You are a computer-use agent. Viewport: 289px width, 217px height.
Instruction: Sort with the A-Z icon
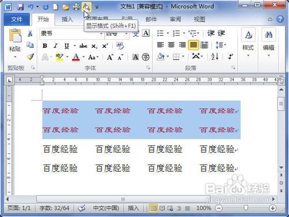(215, 57)
